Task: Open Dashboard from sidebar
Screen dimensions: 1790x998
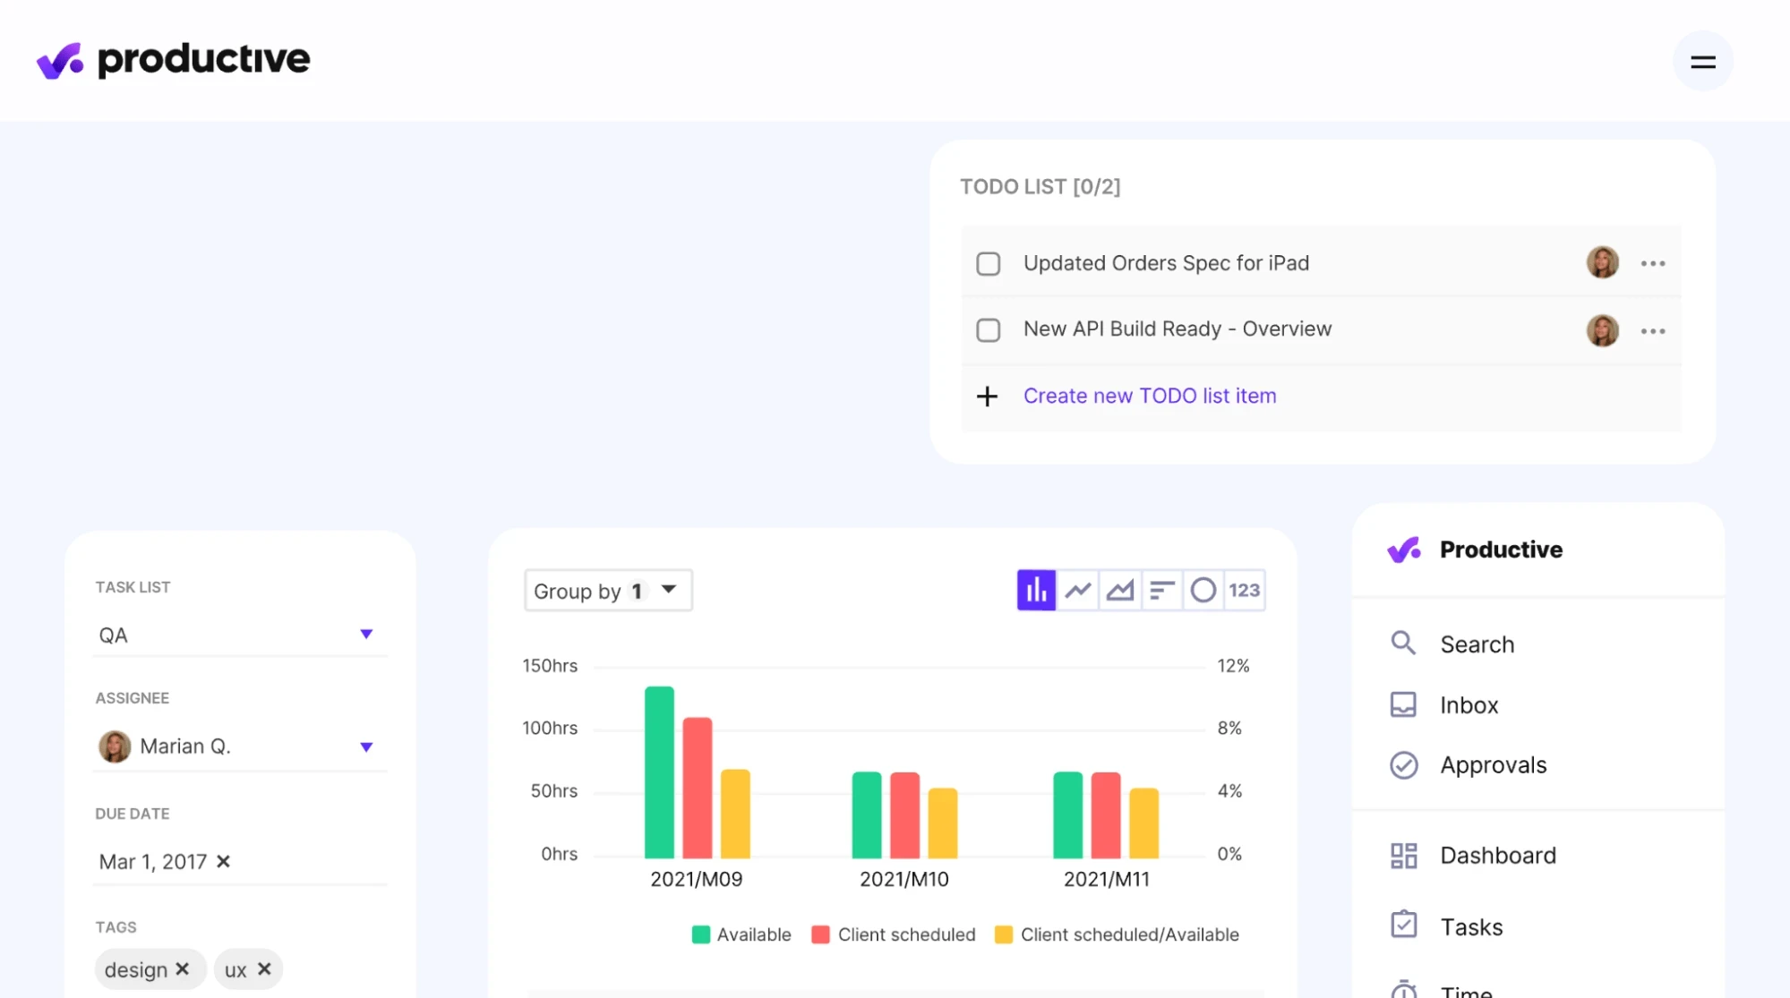Action: pyautogui.click(x=1497, y=856)
